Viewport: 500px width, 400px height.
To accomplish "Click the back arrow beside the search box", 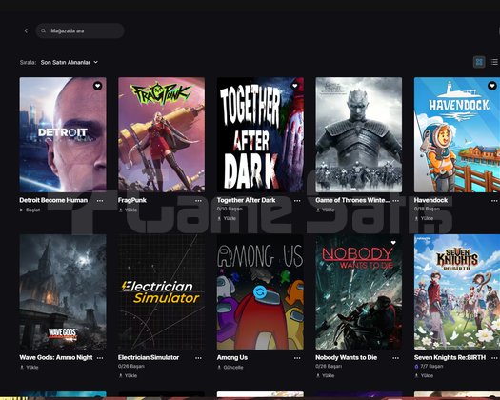I will [x=26, y=30].
